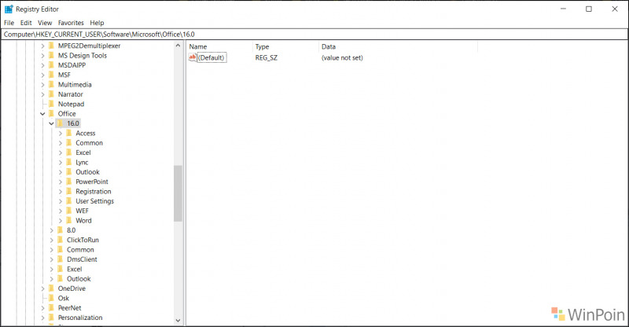
Task: Click the Osk folder icon
Action: [x=51, y=298]
